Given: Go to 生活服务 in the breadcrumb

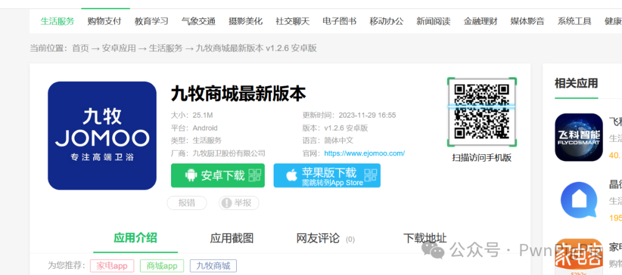Looking at the screenshot, I should [x=166, y=48].
